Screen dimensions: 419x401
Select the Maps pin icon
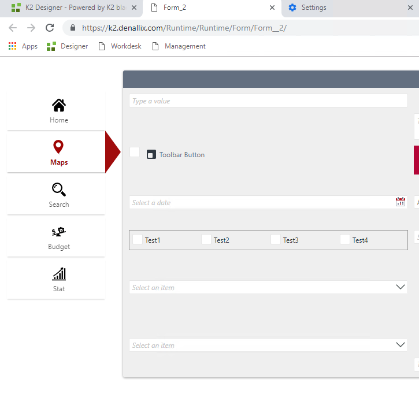coord(58,147)
